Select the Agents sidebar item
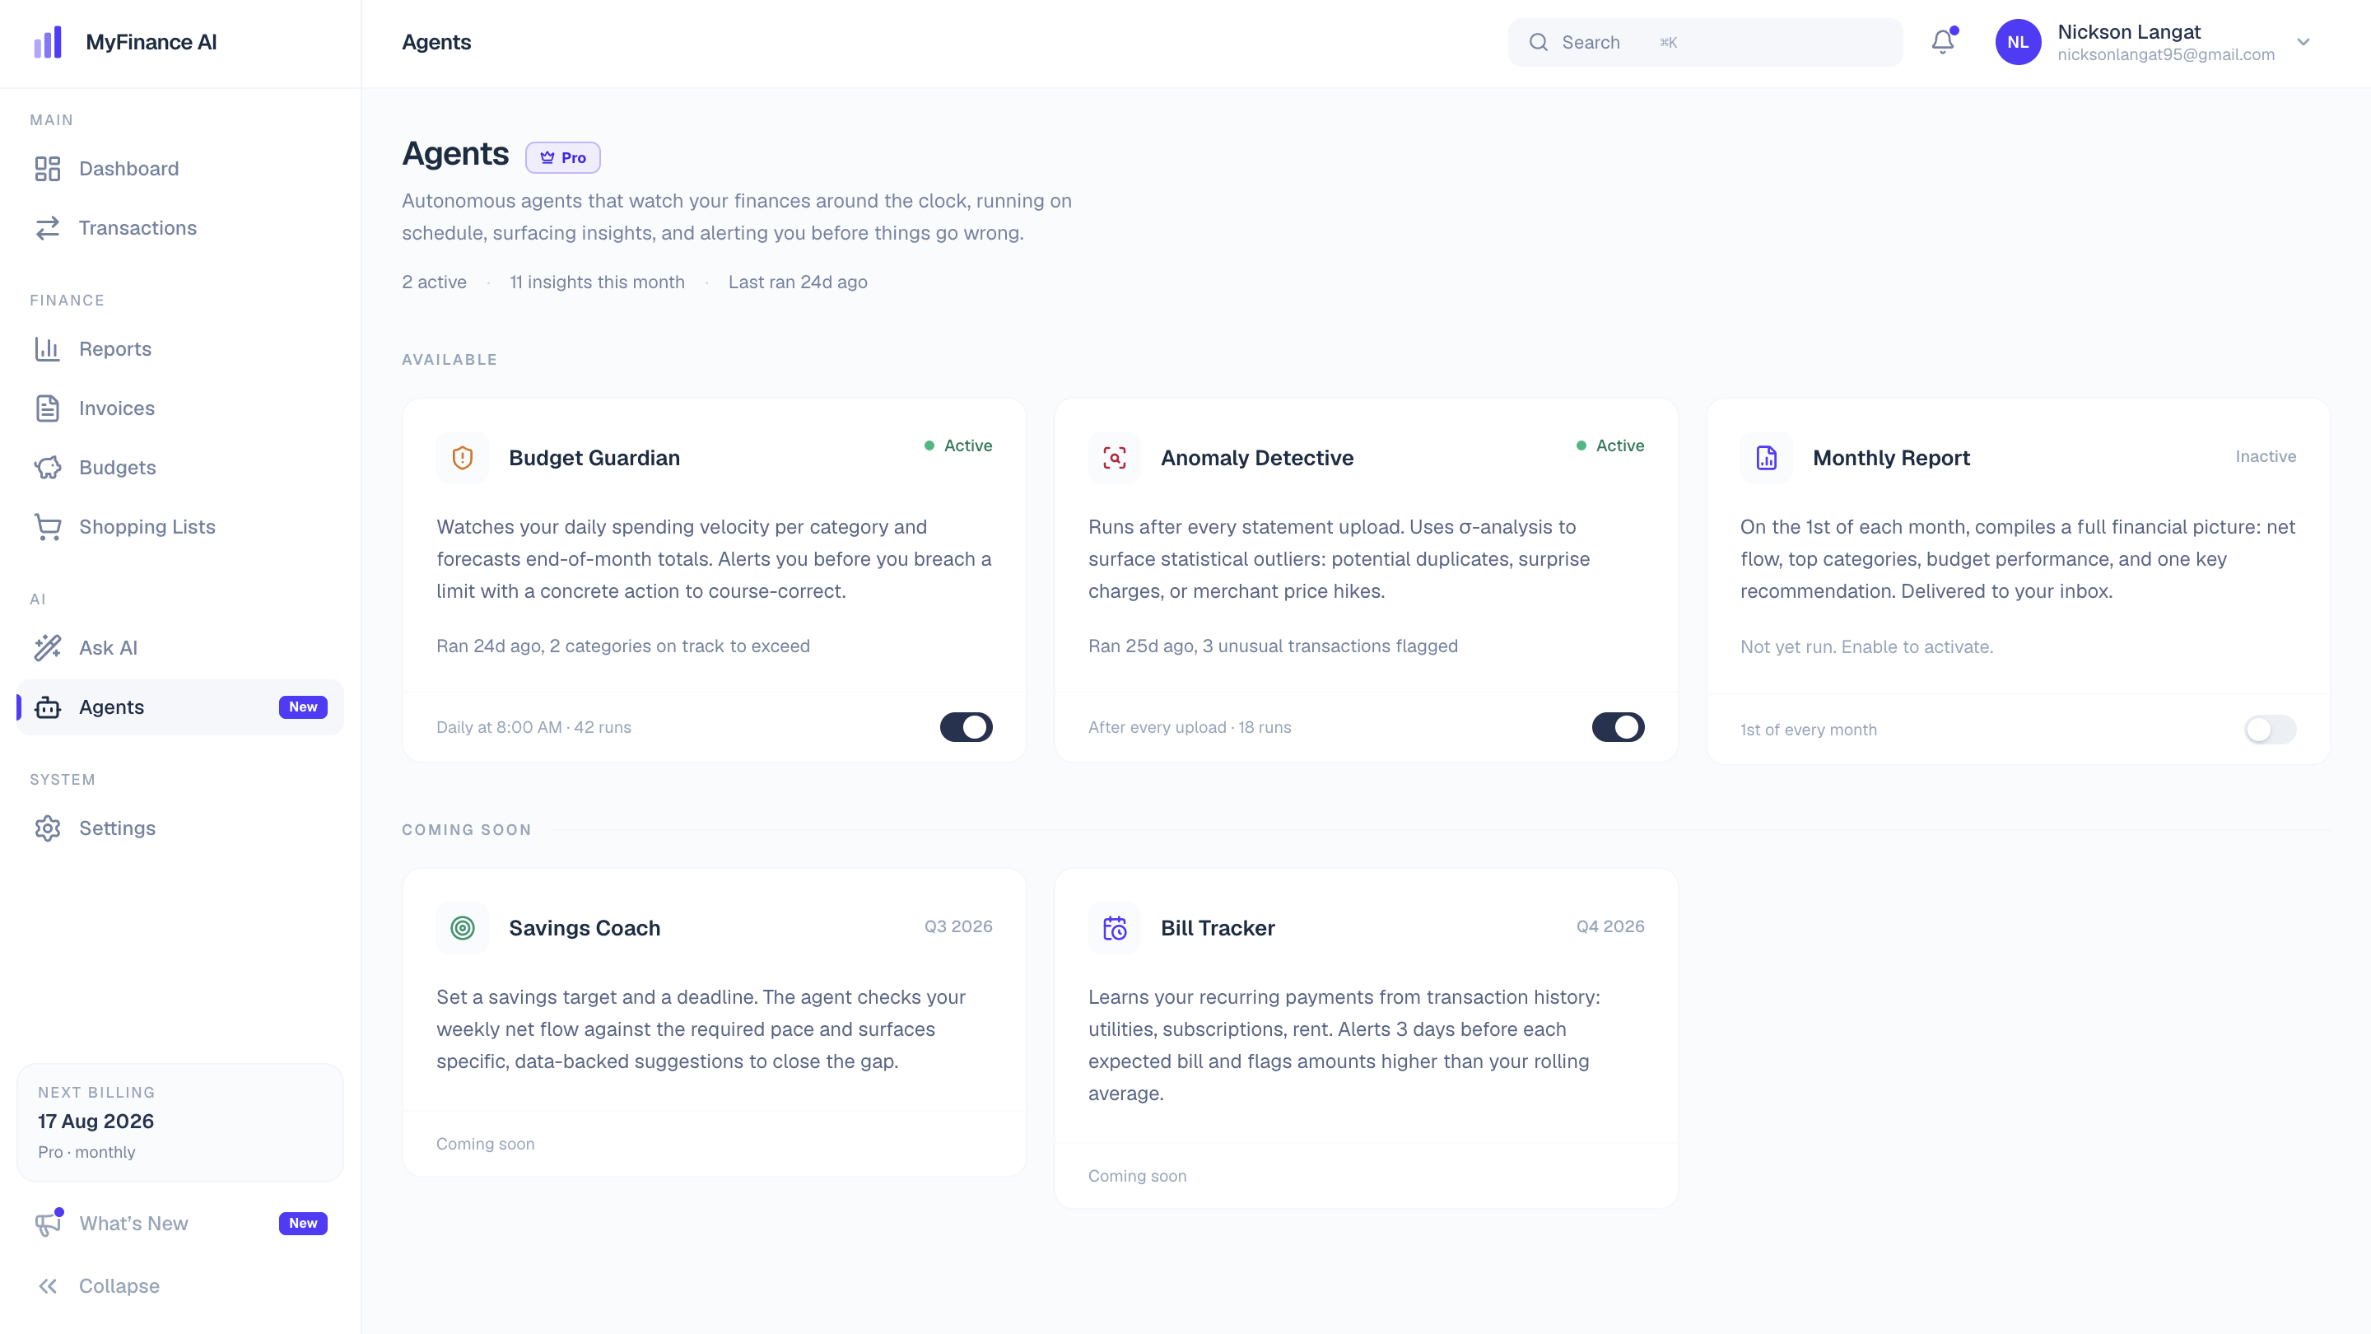2371x1334 pixels. tap(180, 707)
